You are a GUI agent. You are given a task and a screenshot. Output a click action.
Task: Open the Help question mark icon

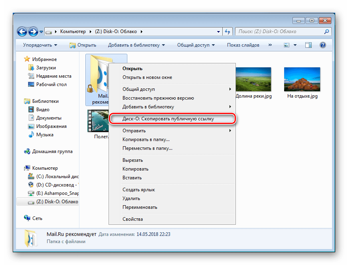tap(323, 45)
